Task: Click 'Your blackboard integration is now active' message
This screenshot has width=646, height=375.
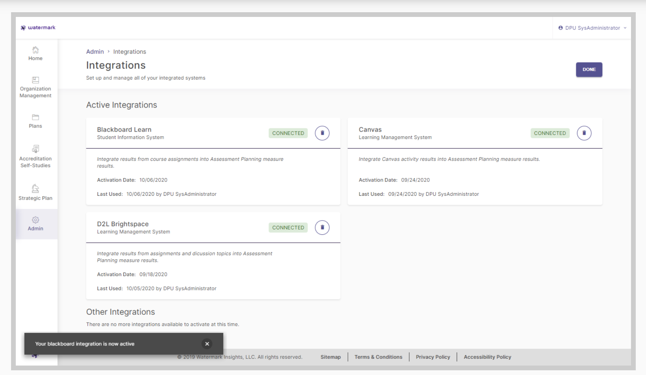Action: [85, 344]
